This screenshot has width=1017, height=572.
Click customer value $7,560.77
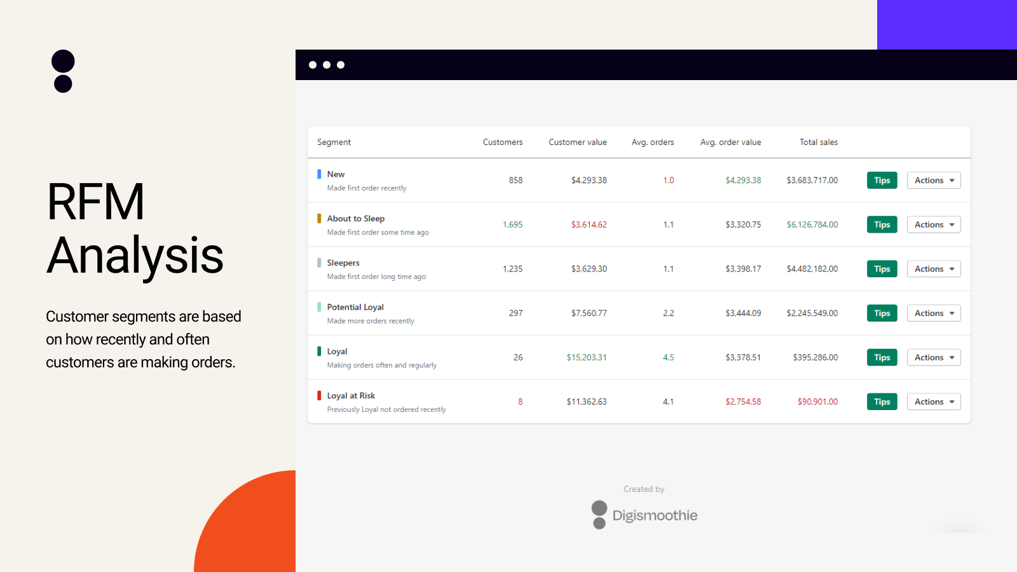point(589,313)
